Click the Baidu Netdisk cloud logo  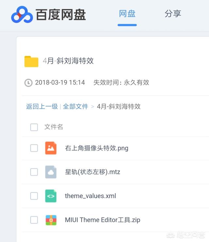pyautogui.click(x=22, y=15)
